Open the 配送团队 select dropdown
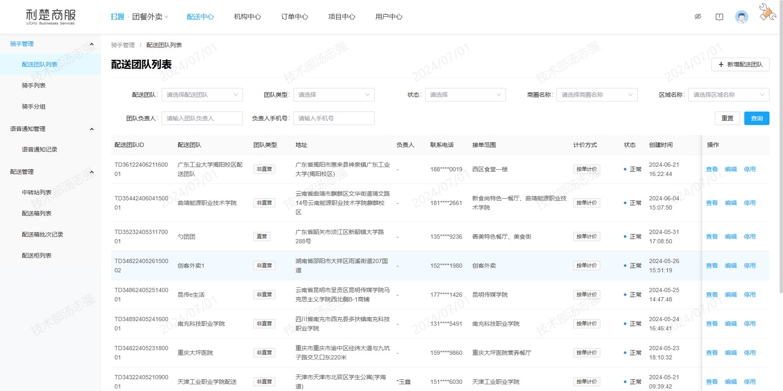The height and width of the screenshot is (391, 783). (202, 95)
